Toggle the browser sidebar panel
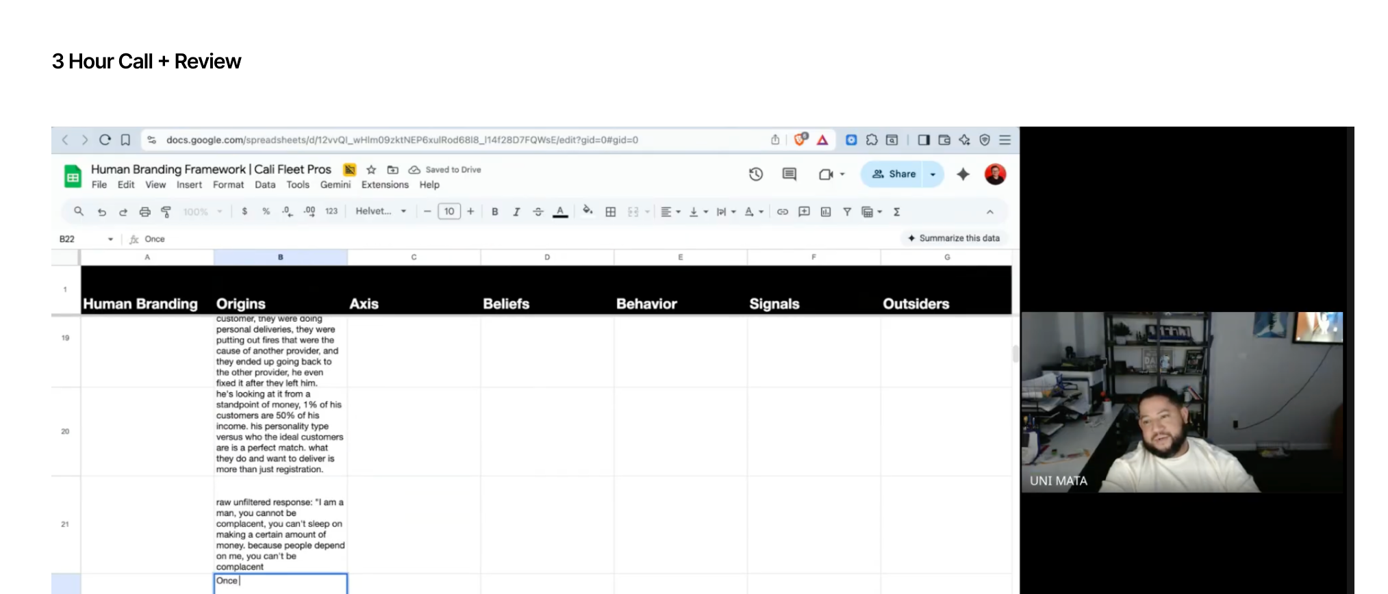This screenshot has height=594, width=1388. tap(924, 140)
